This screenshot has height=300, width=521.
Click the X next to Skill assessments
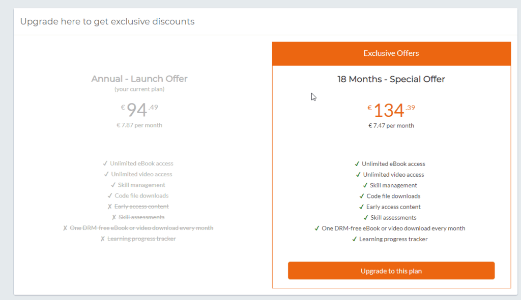click(114, 217)
